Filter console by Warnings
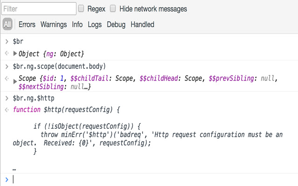 click(x=54, y=25)
